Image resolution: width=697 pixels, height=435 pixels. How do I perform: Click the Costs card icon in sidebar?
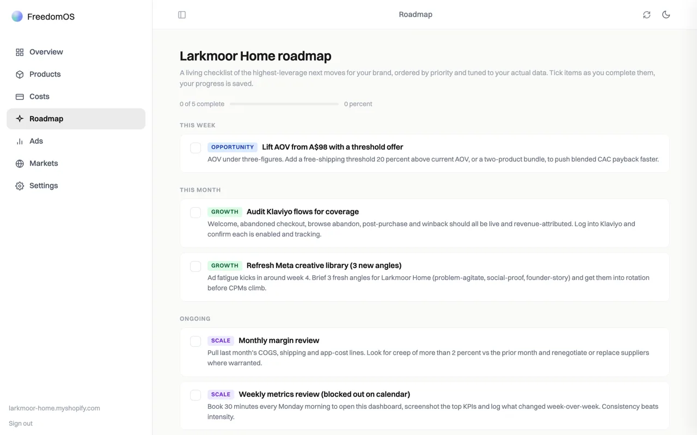20,97
